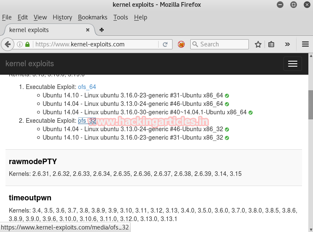Click the Ubuntu 14.04 3.16.0-30-generic line
This screenshot has width=313, height=232.
[x=145, y=112]
